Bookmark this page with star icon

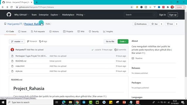[x=131, y=7]
